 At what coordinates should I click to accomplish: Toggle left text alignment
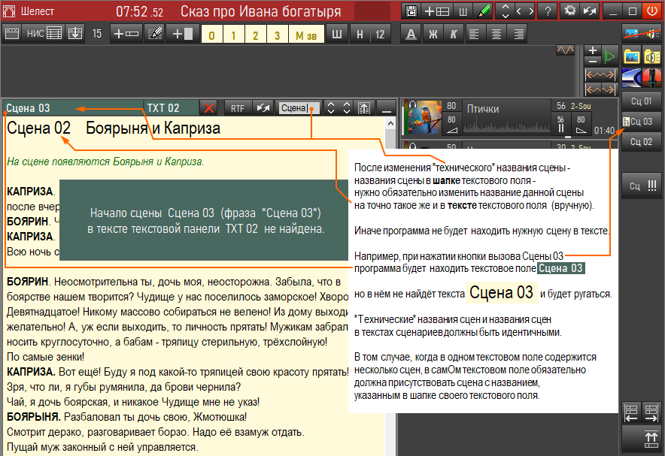[474, 34]
